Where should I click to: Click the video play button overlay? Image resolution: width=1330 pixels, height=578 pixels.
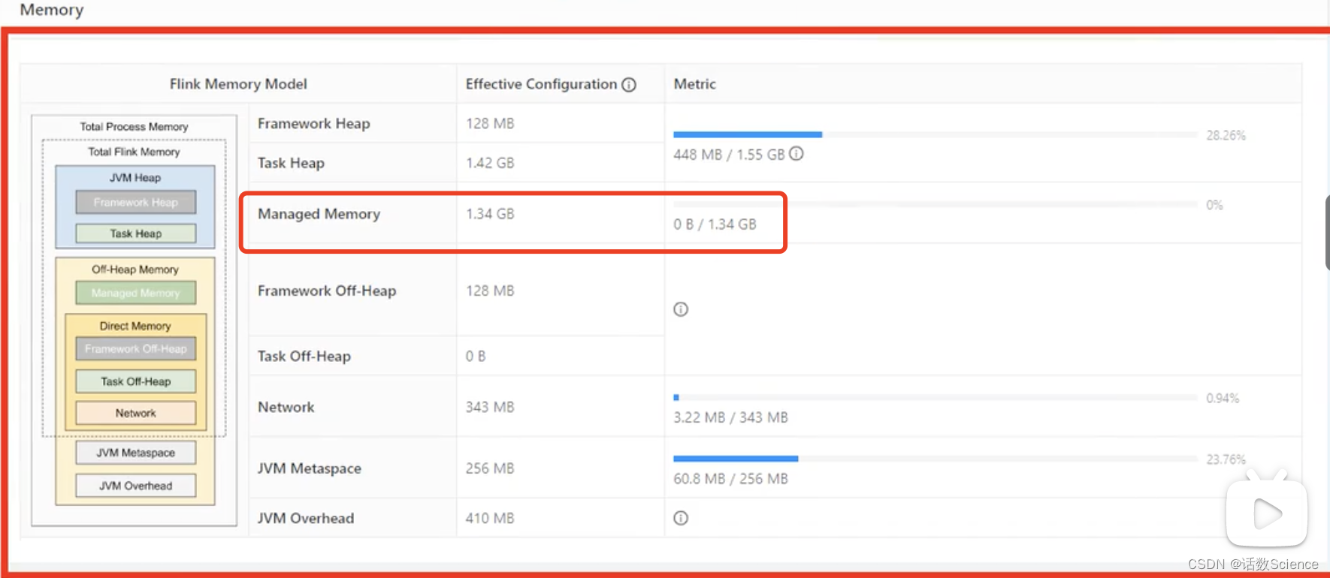1267,513
